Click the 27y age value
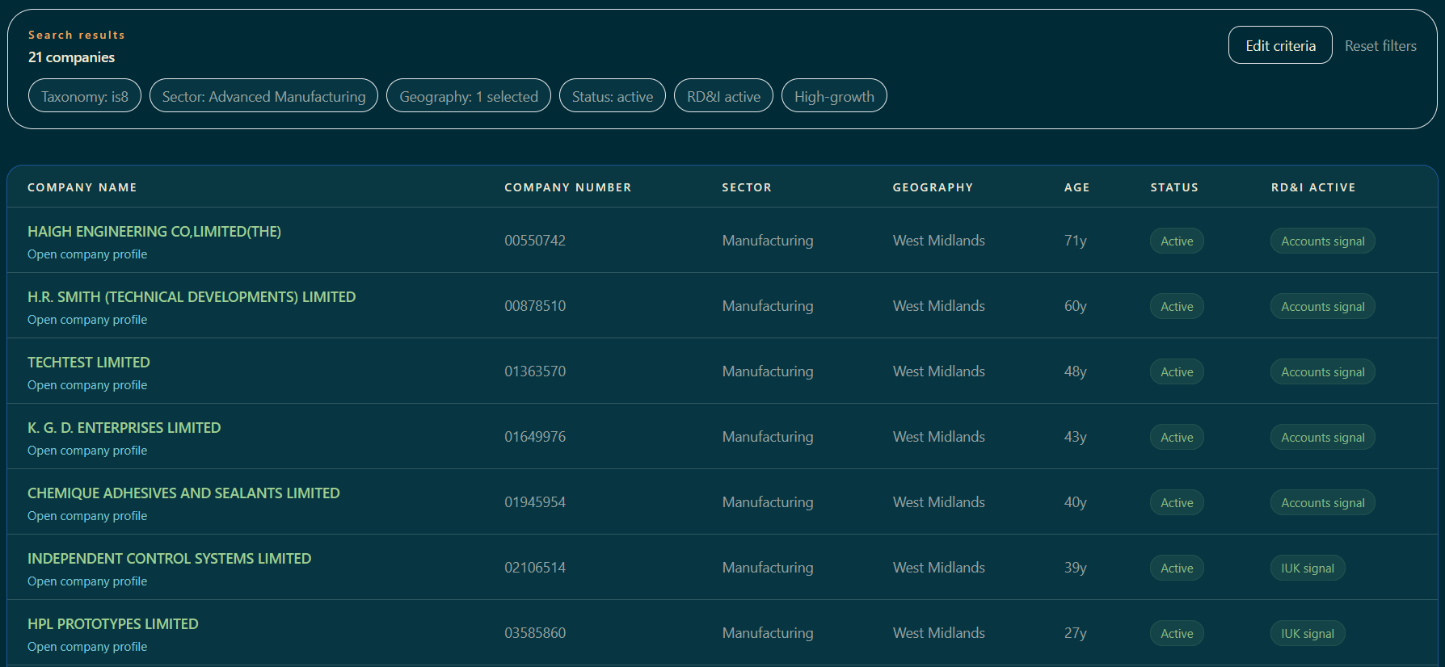 click(x=1076, y=633)
